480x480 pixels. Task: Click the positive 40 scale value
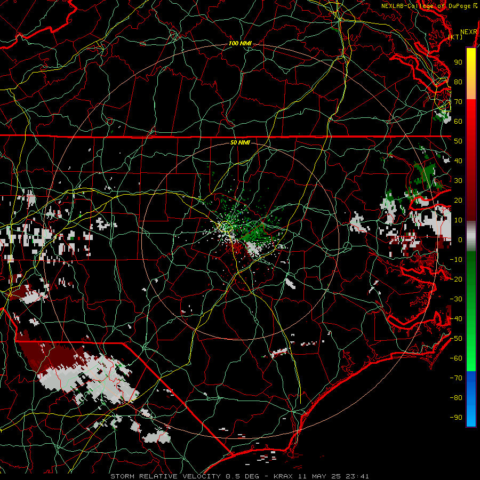(x=458, y=161)
